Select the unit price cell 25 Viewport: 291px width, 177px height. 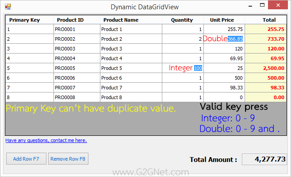pos(224,68)
